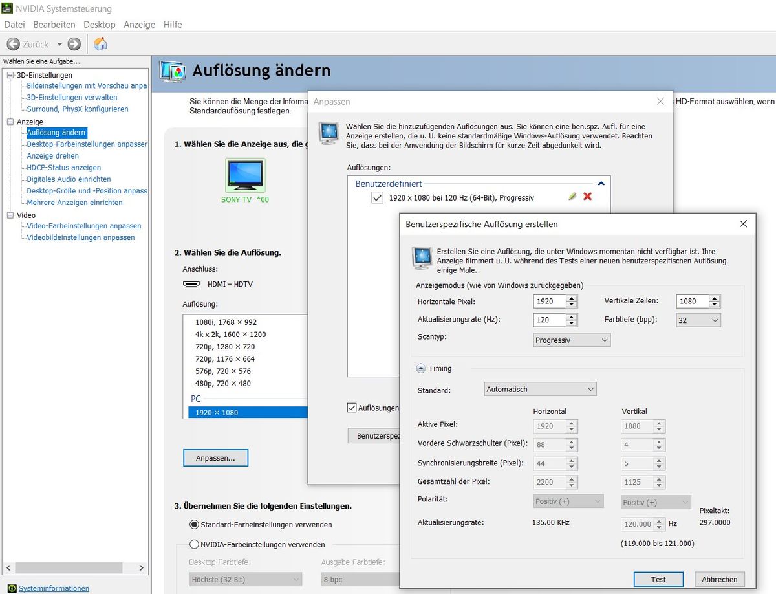This screenshot has width=776, height=594.
Task: Click the Anpassen... button
Action: pyautogui.click(x=215, y=457)
